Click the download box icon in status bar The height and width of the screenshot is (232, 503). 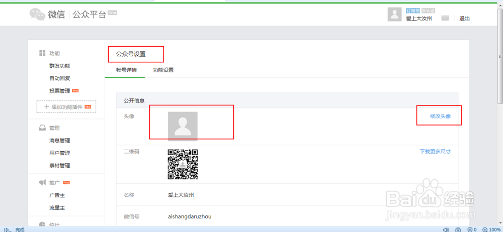click(458, 229)
